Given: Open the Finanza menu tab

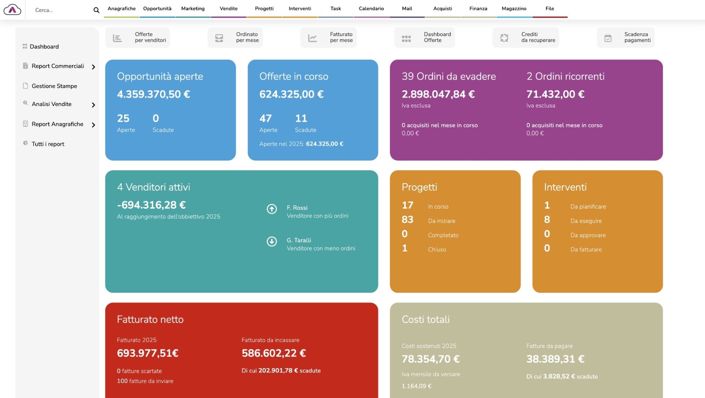Looking at the screenshot, I should pyautogui.click(x=478, y=9).
